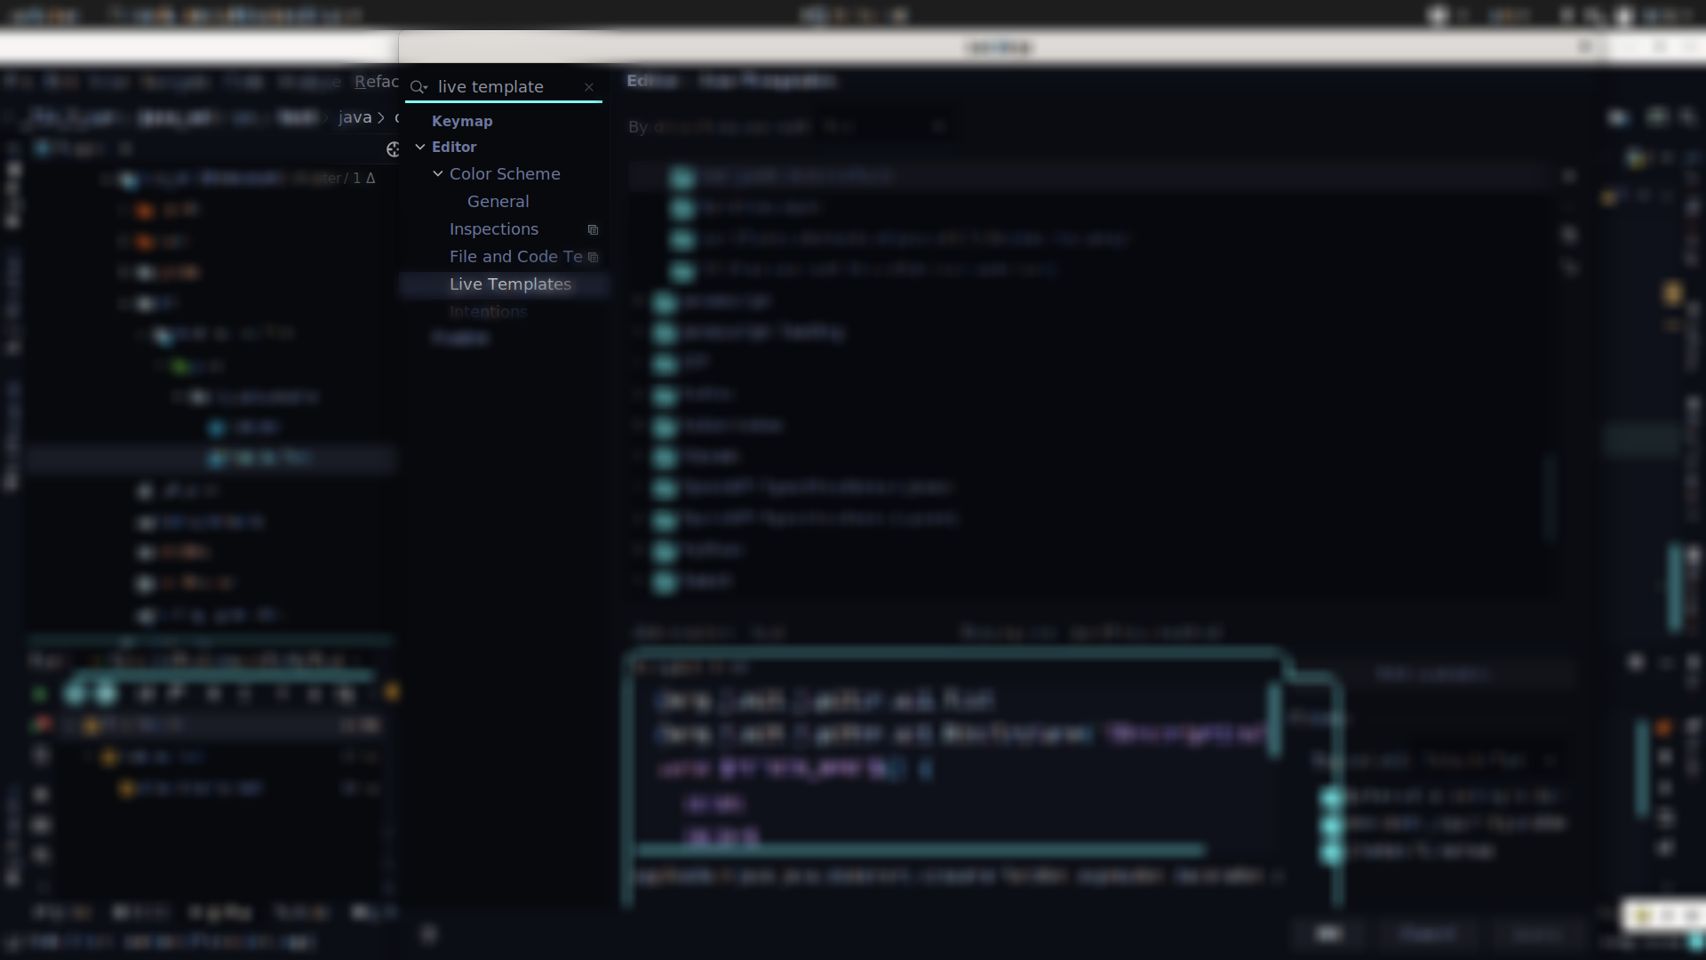Select General under Color Scheme
Image resolution: width=1706 pixels, height=960 pixels.
tap(498, 202)
